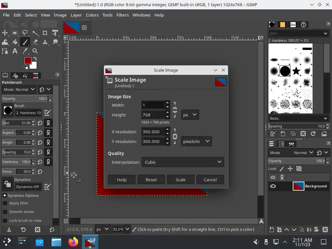Open the status bar px unit dropdown
Screen dimensions: 332x249
(x=102, y=229)
